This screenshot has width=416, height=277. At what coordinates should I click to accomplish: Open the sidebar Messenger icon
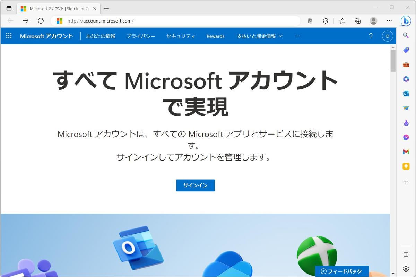[406, 137]
